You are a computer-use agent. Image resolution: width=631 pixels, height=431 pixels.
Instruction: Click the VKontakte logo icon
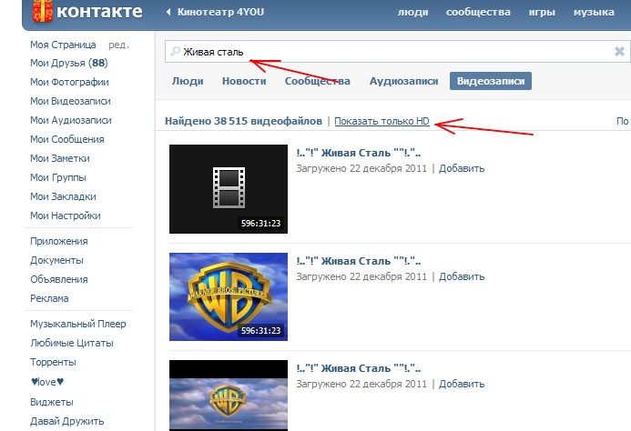(43, 11)
